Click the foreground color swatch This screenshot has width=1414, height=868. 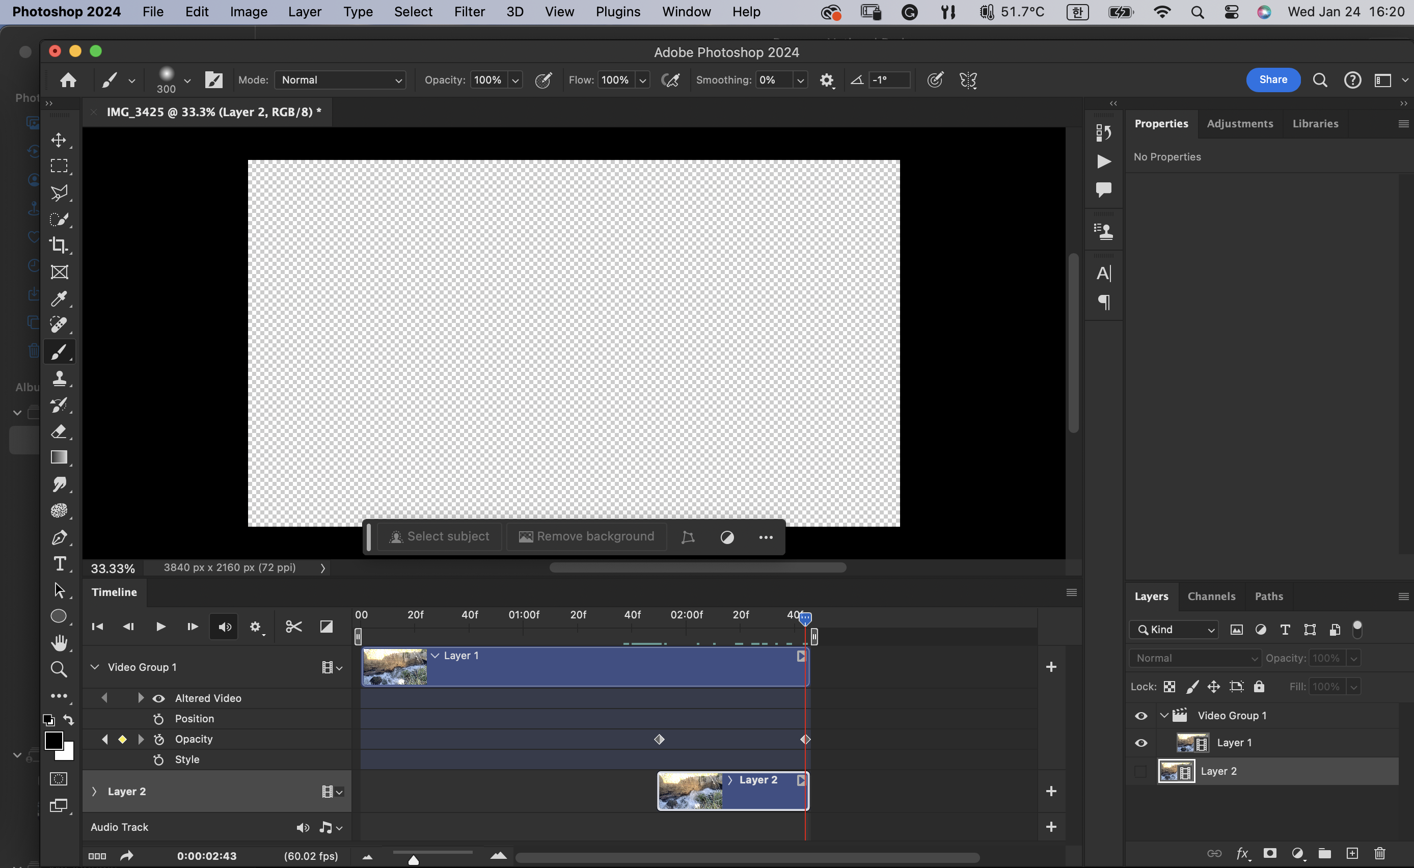coord(53,740)
